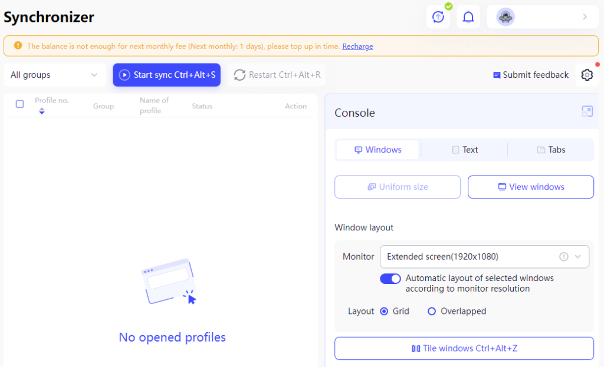Expand the account panel chevron
Image resolution: width=604 pixels, height=367 pixels.
[585, 17]
